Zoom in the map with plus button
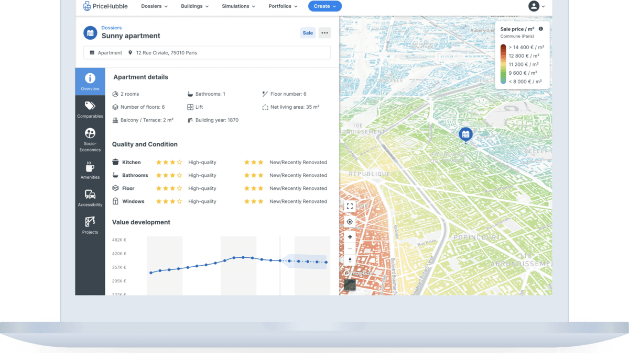 pos(350,237)
